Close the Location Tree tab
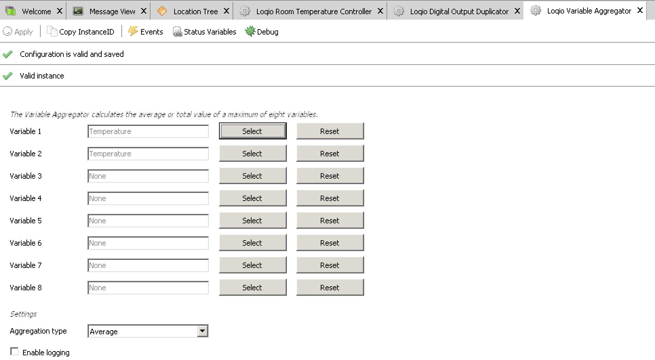This screenshot has height=360, width=655. click(226, 11)
